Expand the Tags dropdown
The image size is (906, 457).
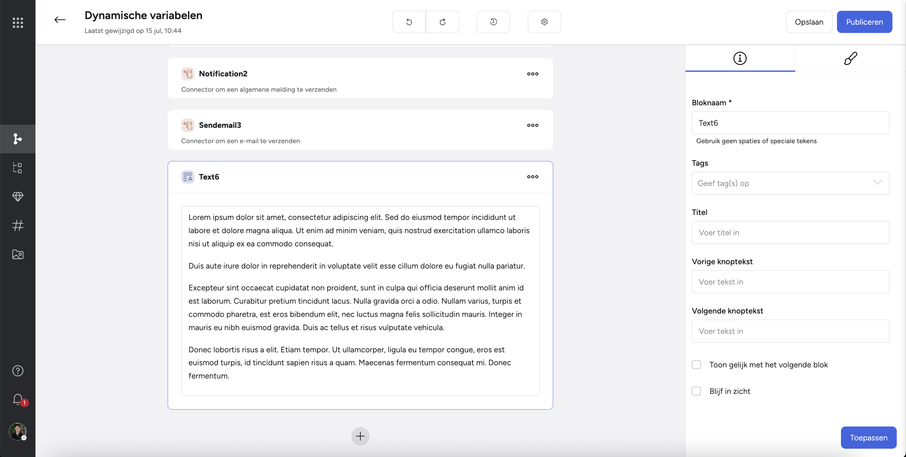[x=790, y=183]
